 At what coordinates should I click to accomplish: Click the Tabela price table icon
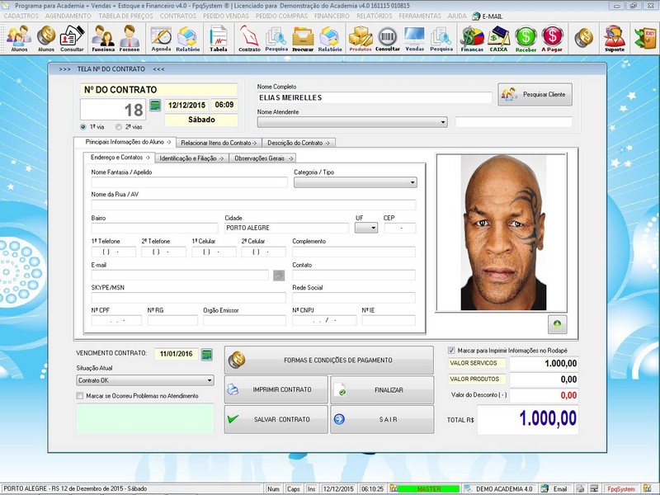(219, 38)
